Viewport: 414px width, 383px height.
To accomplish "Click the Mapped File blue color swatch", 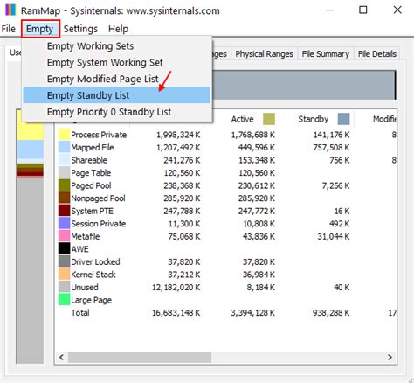I will (x=64, y=147).
